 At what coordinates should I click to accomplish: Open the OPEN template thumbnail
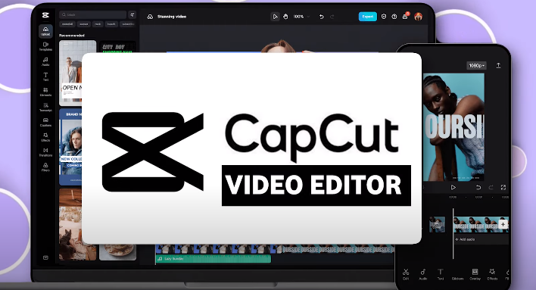tap(70, 73)
